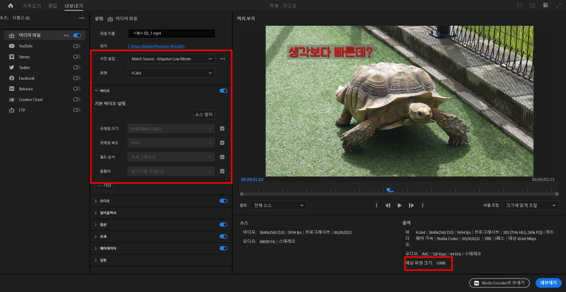Set the in point with the left brace icon

click(376, 205)
